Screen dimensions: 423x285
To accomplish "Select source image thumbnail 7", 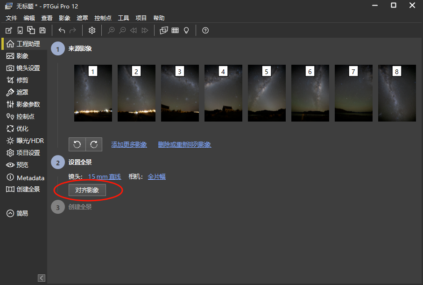I will tap(354, 93).
